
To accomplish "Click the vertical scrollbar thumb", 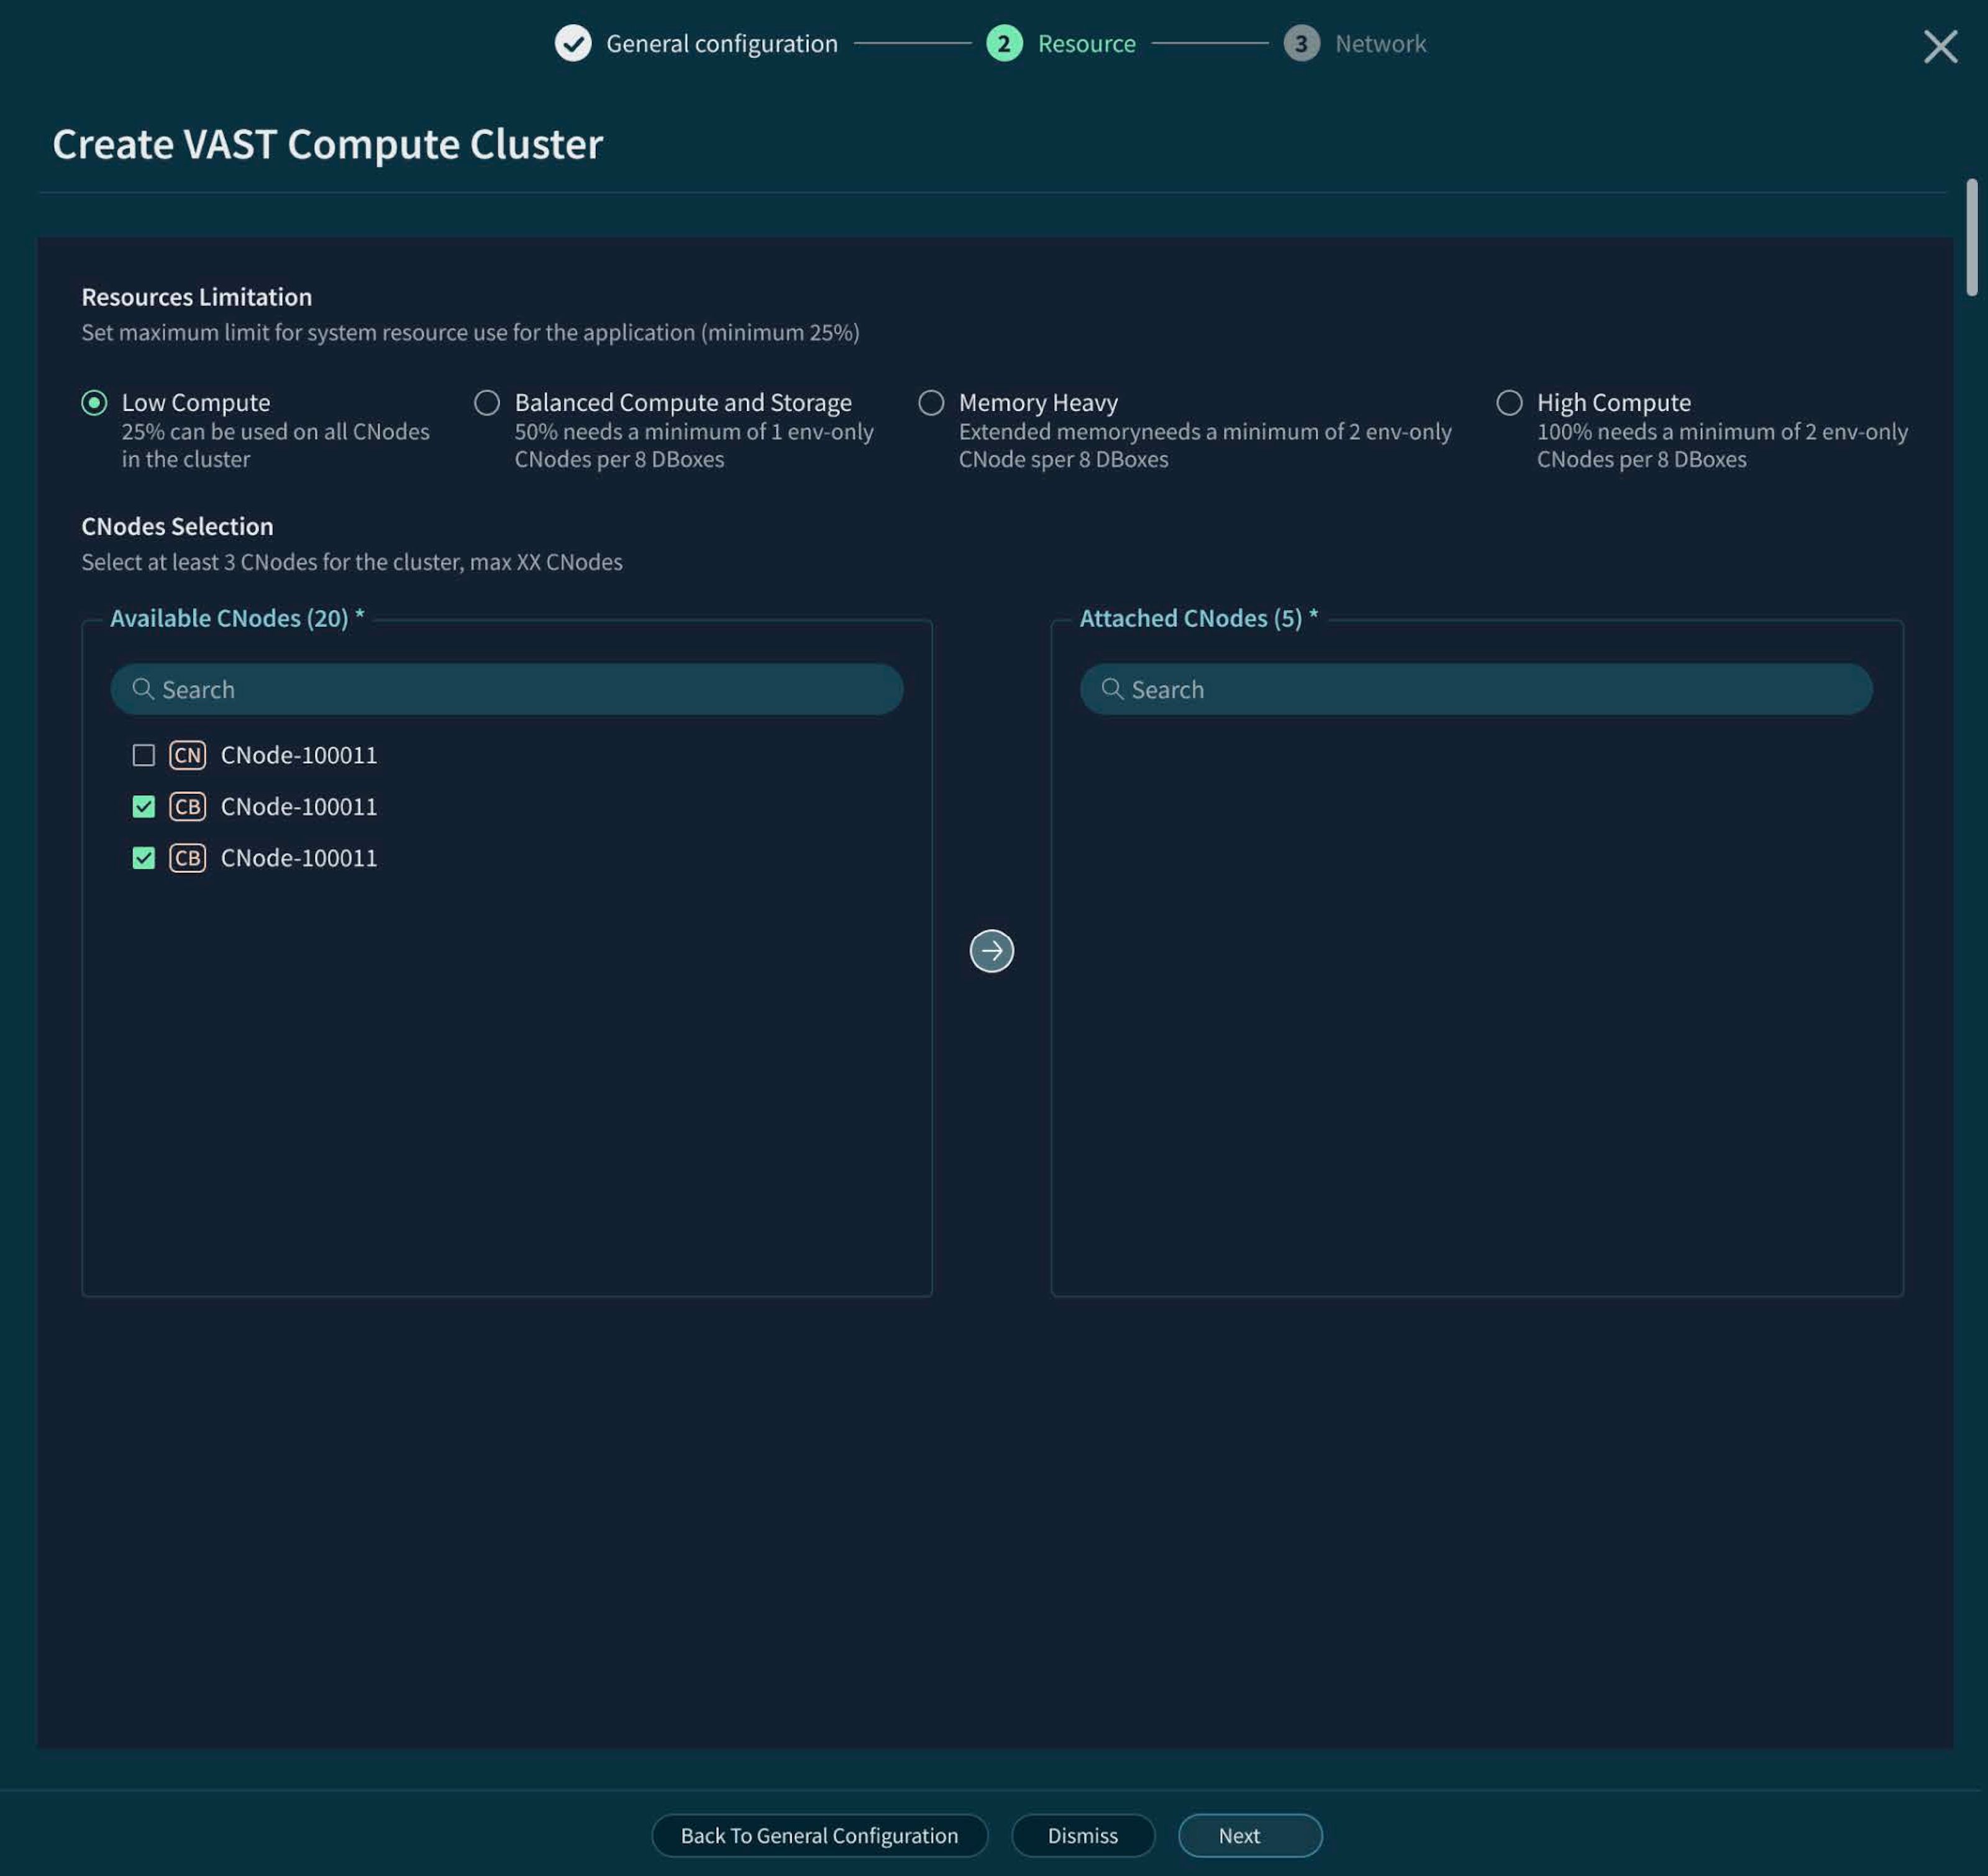I will pos(1971,238).
